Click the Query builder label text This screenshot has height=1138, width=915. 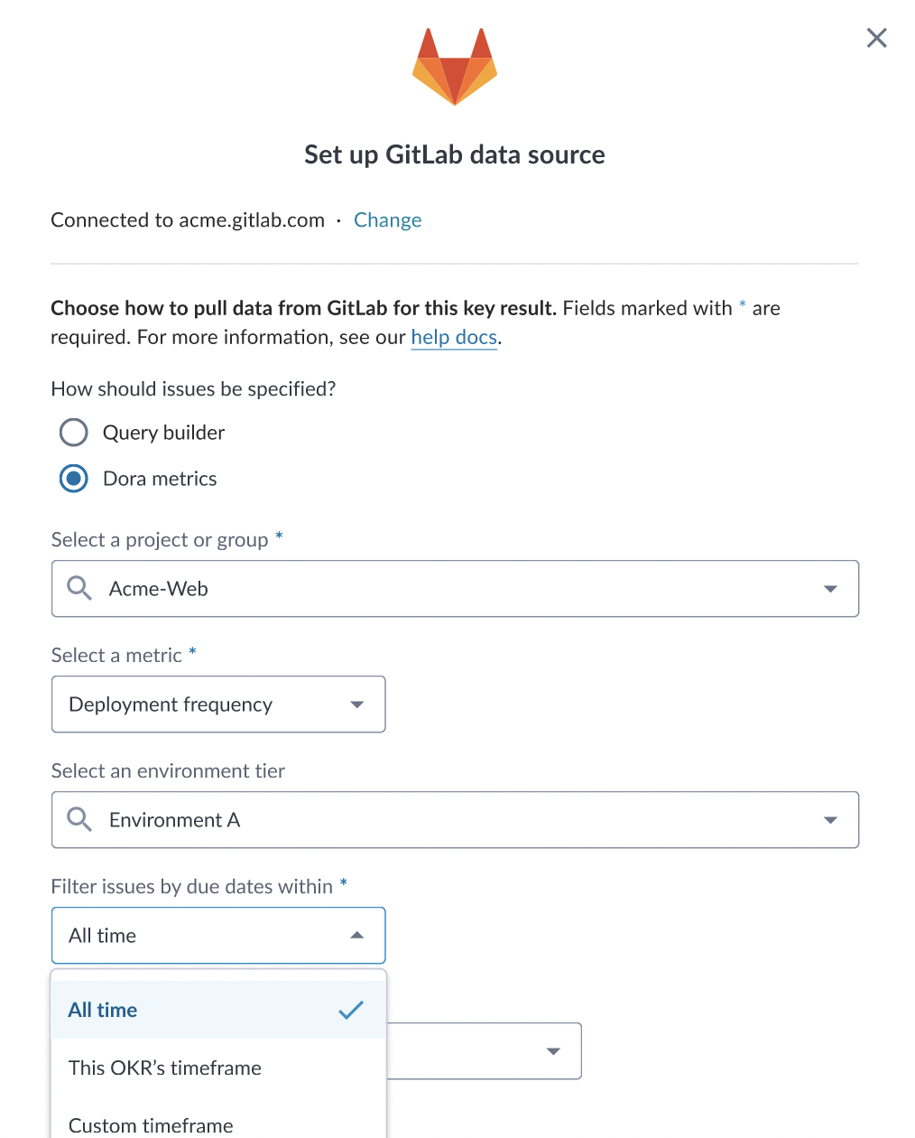(163, 433)
